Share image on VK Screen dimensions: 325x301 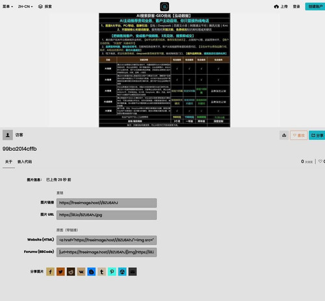(81, 272)
